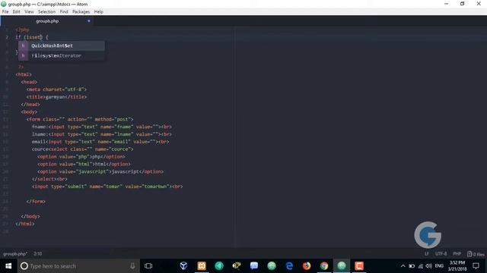Select the groupb.php editor tab
The width and height of the screenshot is (487, 273).
click(x=47, y=21)
